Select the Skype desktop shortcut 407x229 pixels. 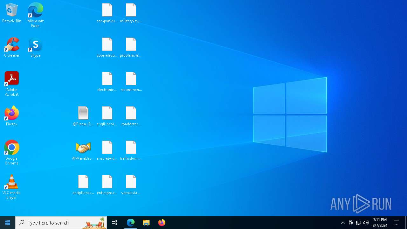click(x=35, y=48)
